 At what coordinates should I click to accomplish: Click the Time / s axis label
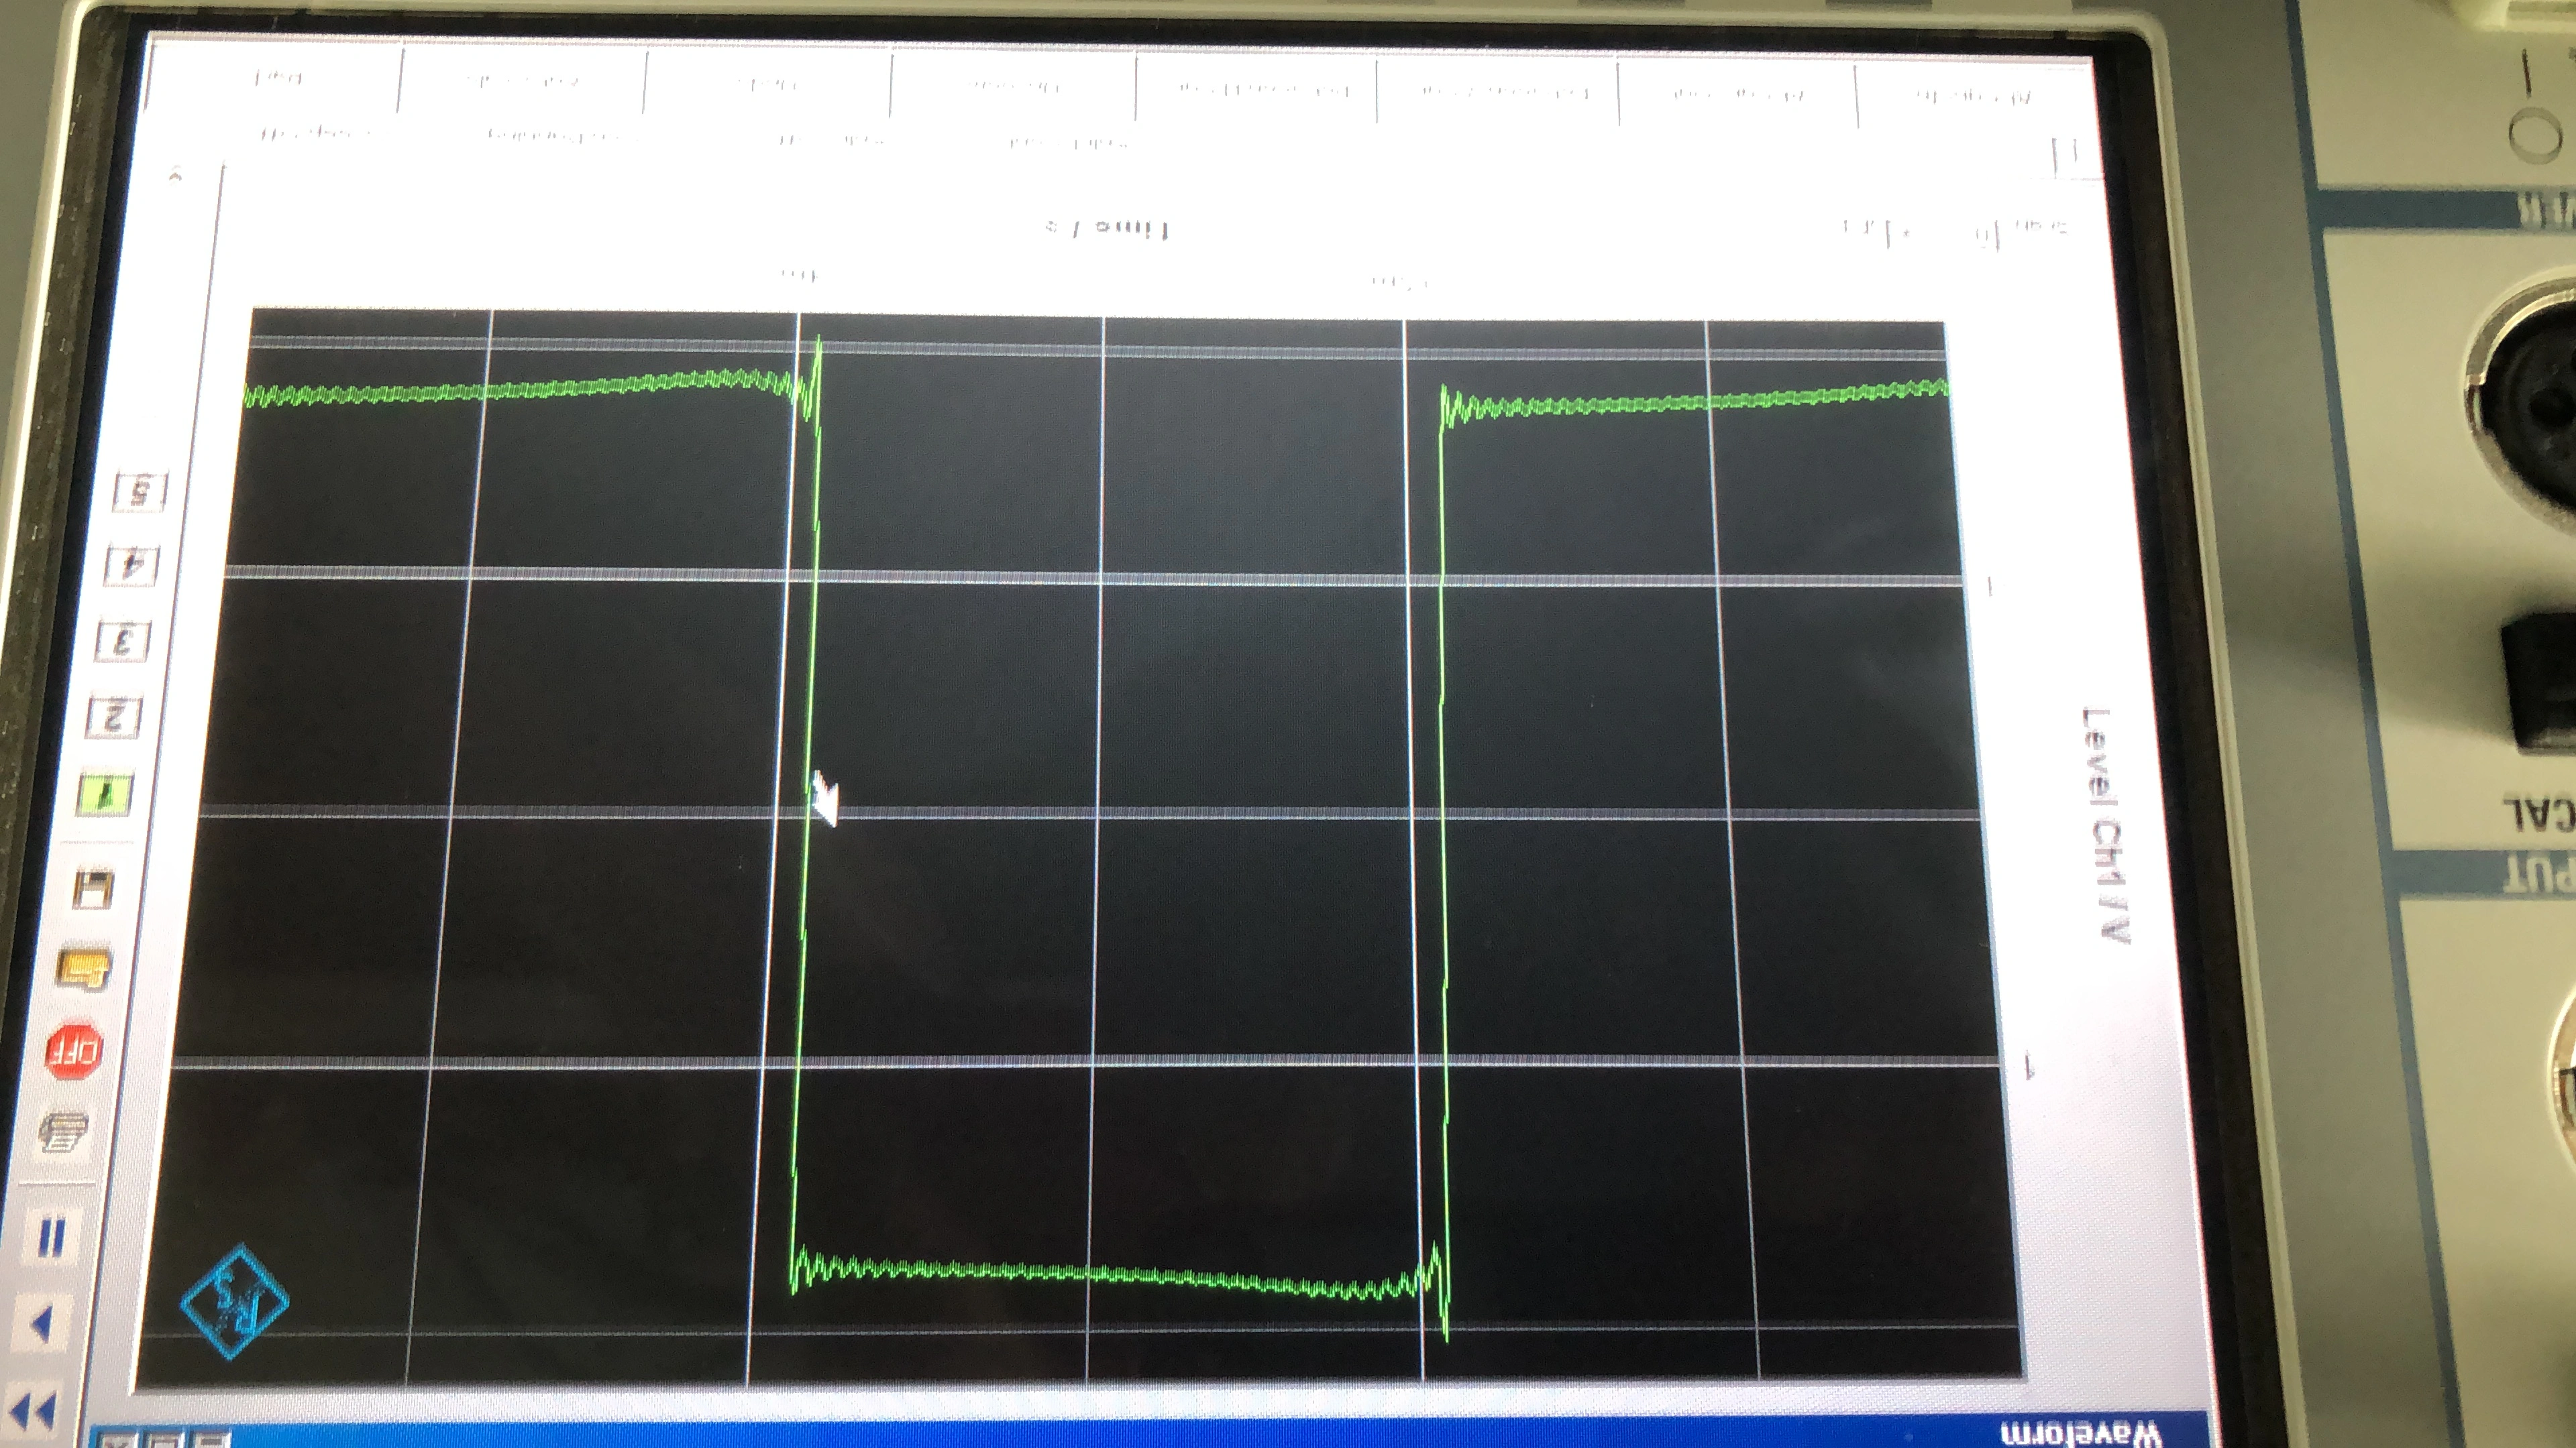(x=1107, y=229)
